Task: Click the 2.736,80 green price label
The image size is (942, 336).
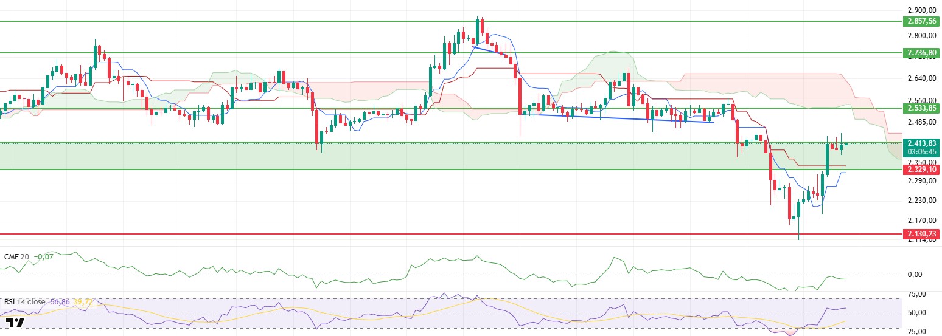Action: [x=920, y=53]
